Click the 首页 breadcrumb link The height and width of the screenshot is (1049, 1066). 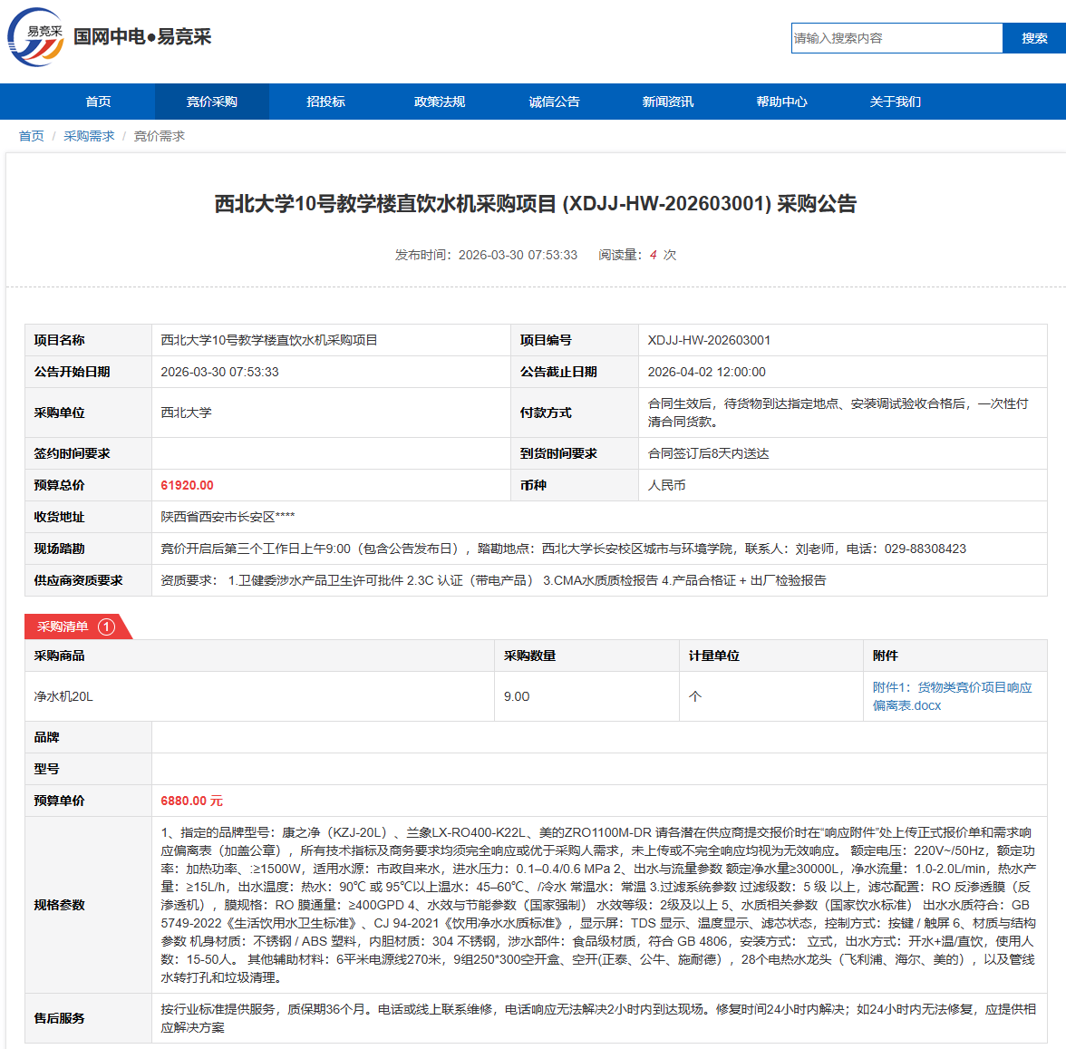point(32,136)
